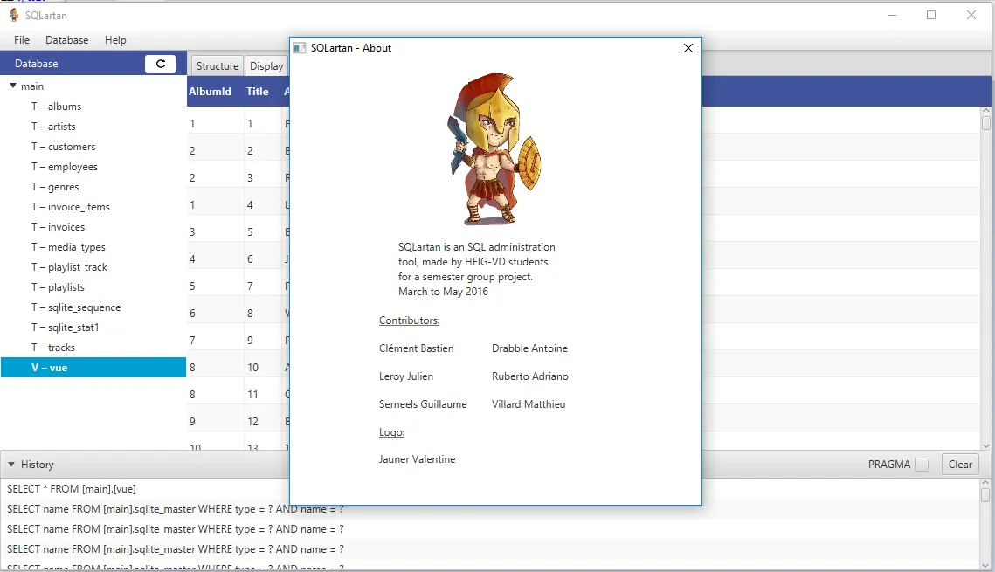Click the PRAGMA label text
Image resolution: width=995 pixels, height=572 pixels.
pyautogui.click(x=889, y=465)
